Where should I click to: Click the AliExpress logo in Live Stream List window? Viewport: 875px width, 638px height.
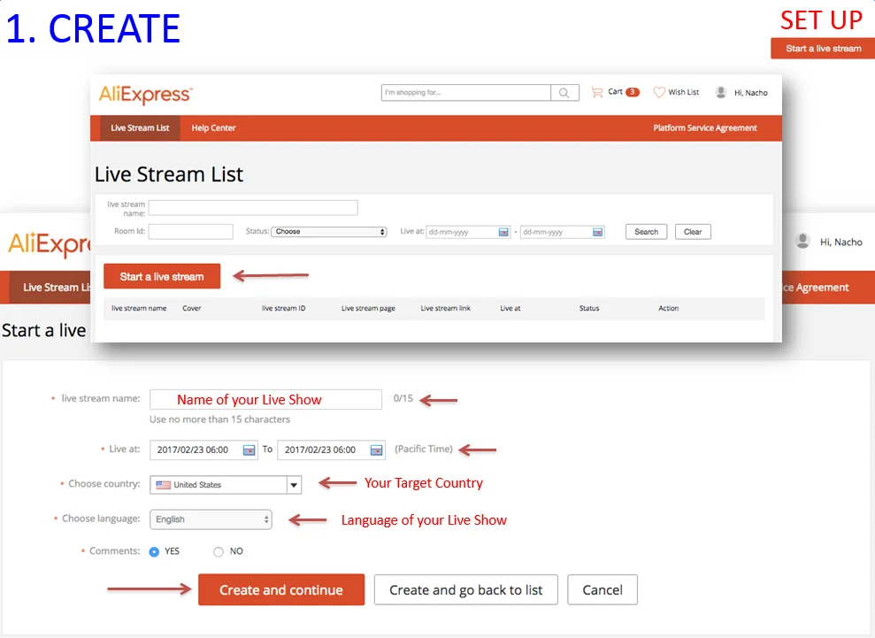pyautogui.click(x=146, y=95)
